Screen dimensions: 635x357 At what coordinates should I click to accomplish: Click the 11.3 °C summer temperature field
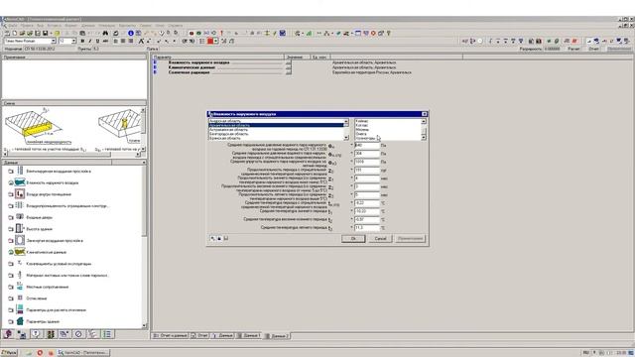[x=367, y=228]
